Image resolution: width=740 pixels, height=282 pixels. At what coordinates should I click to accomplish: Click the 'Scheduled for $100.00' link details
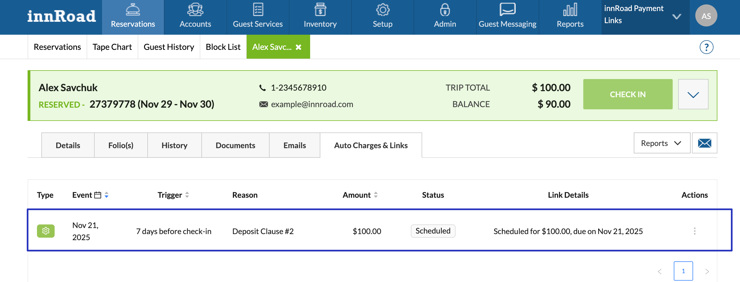[568, 231]
